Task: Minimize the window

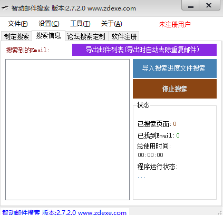Action: [190, 5]
